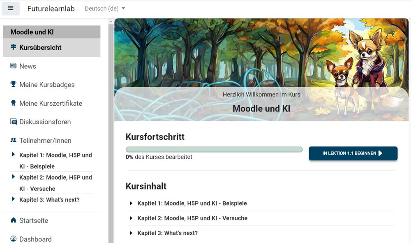Open Meine Kursbadges in sidebar

47,85
